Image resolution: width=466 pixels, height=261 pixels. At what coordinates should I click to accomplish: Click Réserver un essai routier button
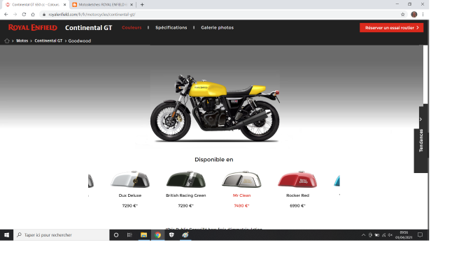pos(391,27)
